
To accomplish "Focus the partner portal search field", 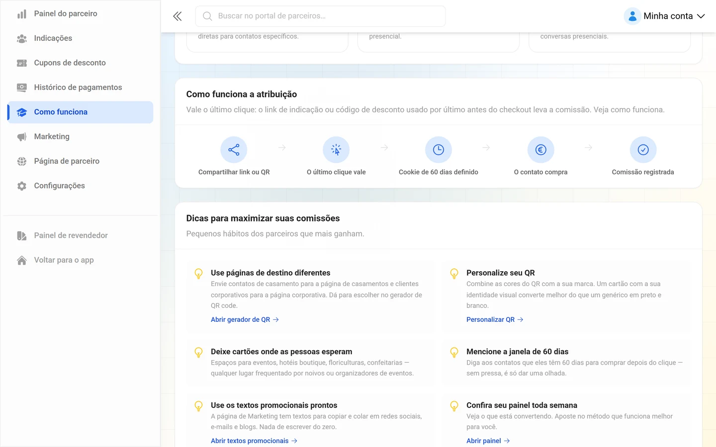I will [321, 16].
